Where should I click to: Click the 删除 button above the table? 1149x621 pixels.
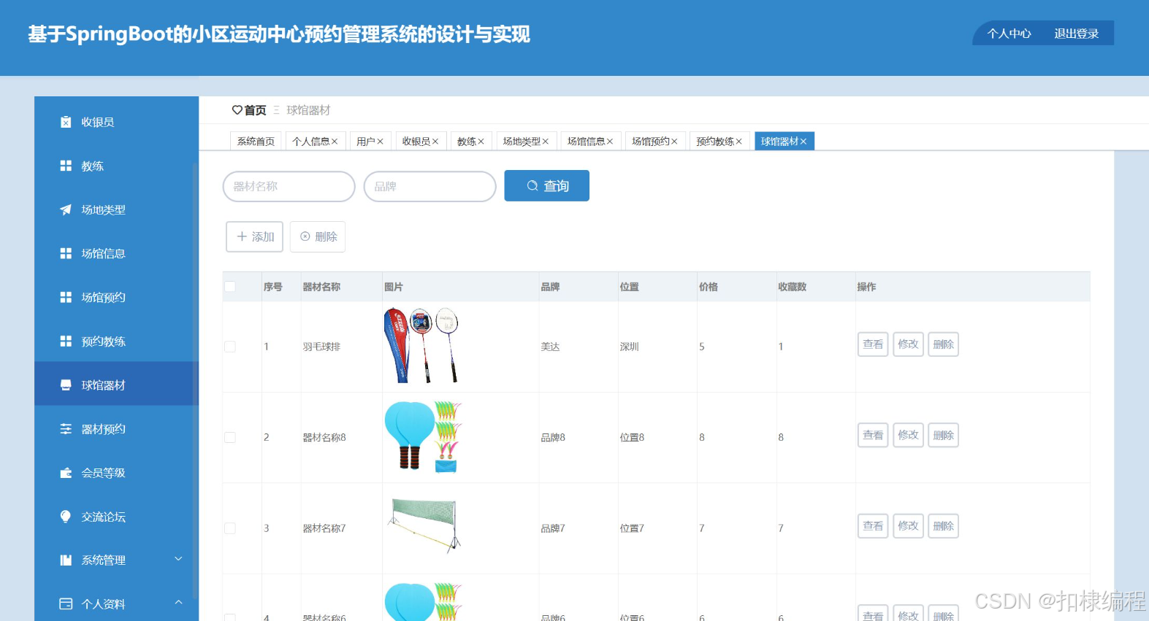tap(318, 237)
